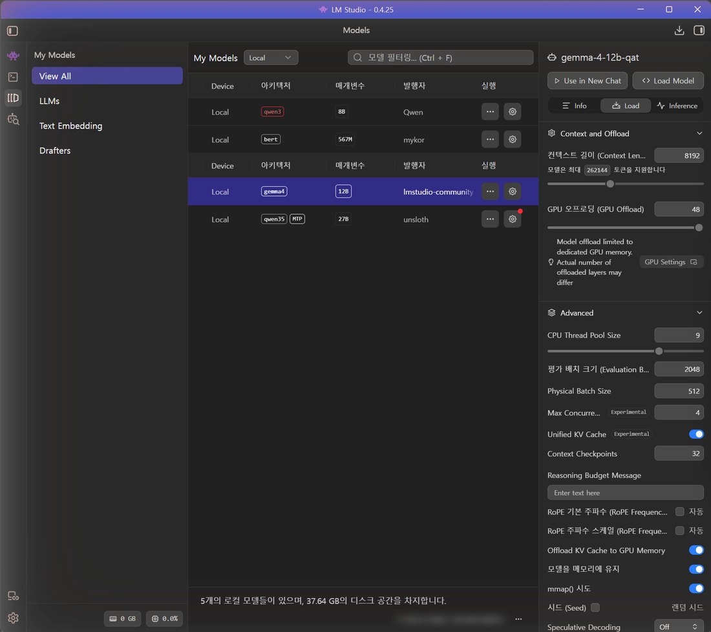Check RoPE 주파수 스케일 자동 checkbox

coord(679,531)
